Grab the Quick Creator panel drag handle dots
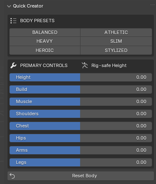The width and height of the screenshot is (156, 184). click(x=153, y=6)
